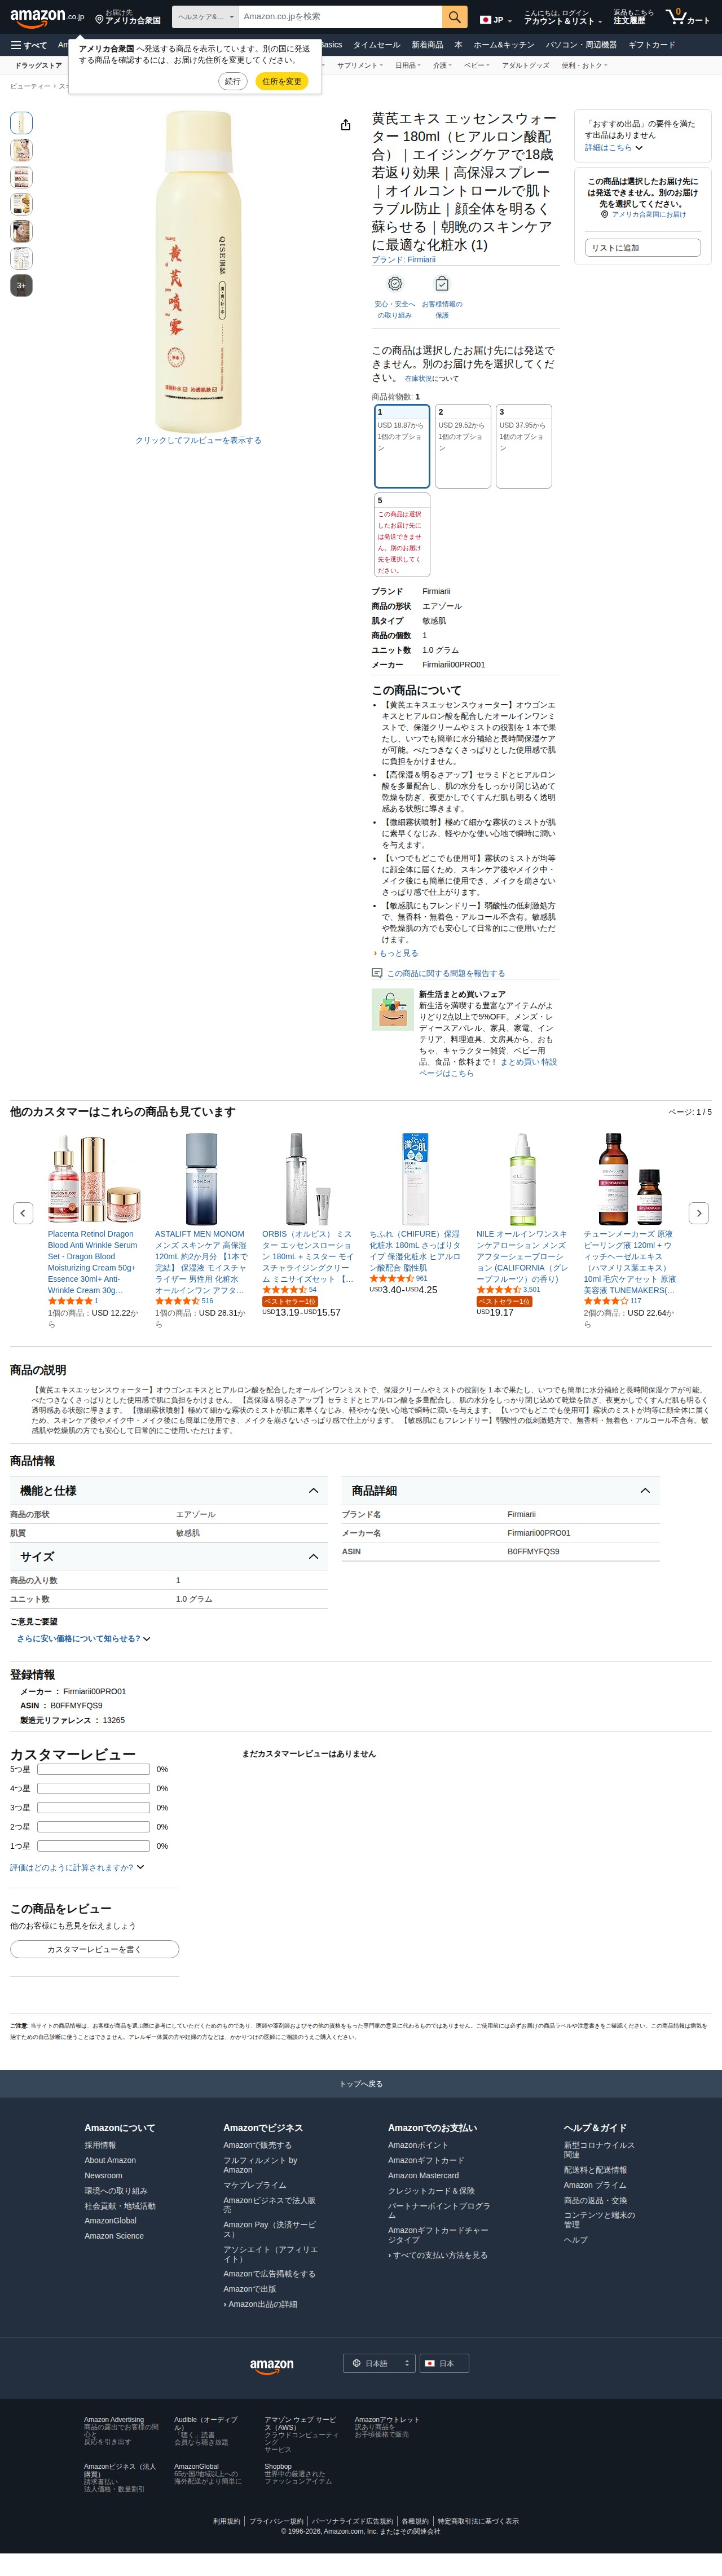Click the star rating of the ORBIS product

(x=285, y=1290)
